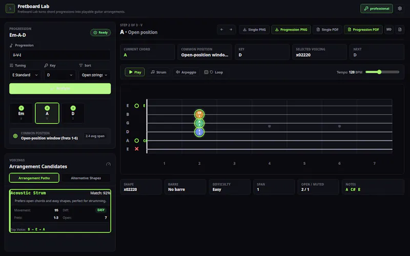Click the tuning icon next to Tuning label
The image size is (410, 256).
click(x=11, y=66)
